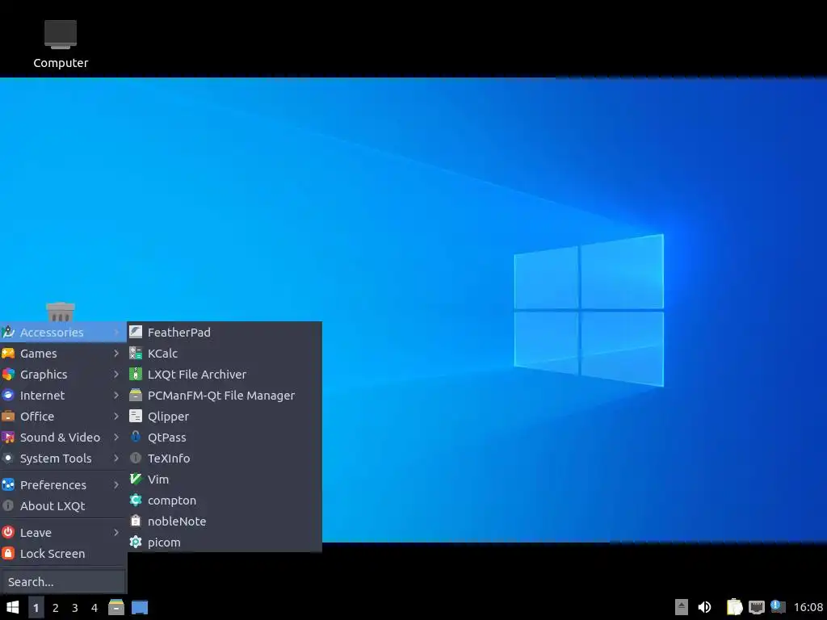This screenshot has height=620, width=827.
Task: Click the show desktop taskbar icon
Action: point(140,607)
